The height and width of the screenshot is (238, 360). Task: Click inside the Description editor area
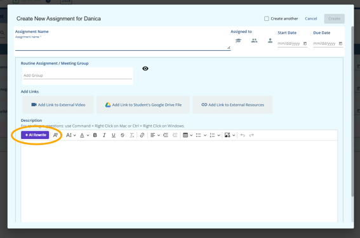179,182
